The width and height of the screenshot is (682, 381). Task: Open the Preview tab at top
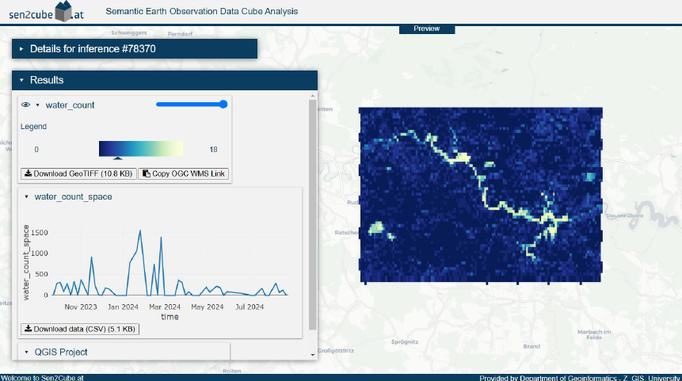pyautogui.click(x=426, y=29)
